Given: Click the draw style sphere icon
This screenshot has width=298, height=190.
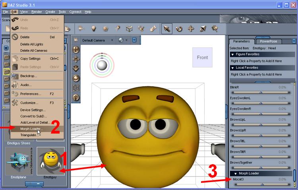Looking at the screenshot, I should tap(121, 40).
